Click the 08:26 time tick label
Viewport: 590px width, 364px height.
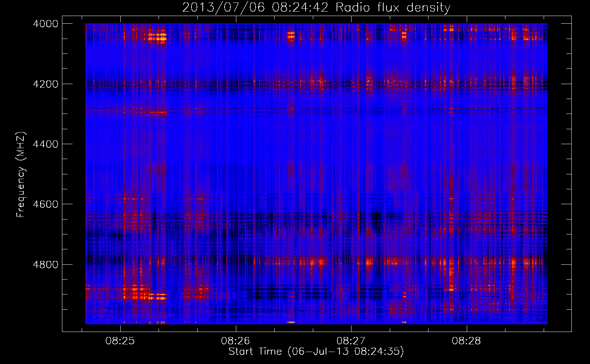pyautogui.click(x=236, y=341)
